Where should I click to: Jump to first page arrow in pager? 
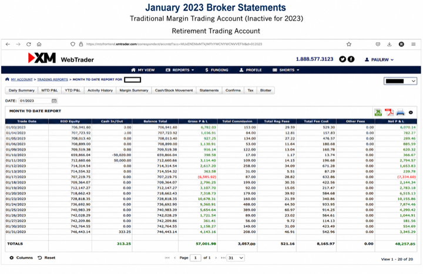[167, 258]
